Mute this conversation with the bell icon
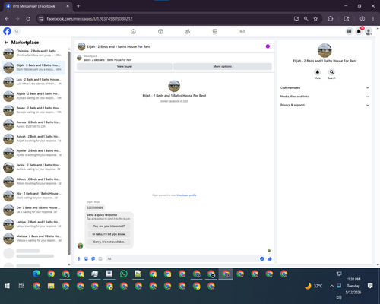Image resolution: width=380 pixels, height=304 pixels. [x=318, y=72]
